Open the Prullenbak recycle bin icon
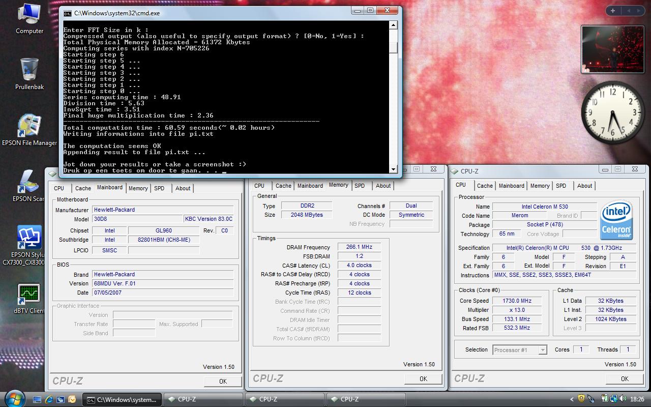 click(29, 74)
